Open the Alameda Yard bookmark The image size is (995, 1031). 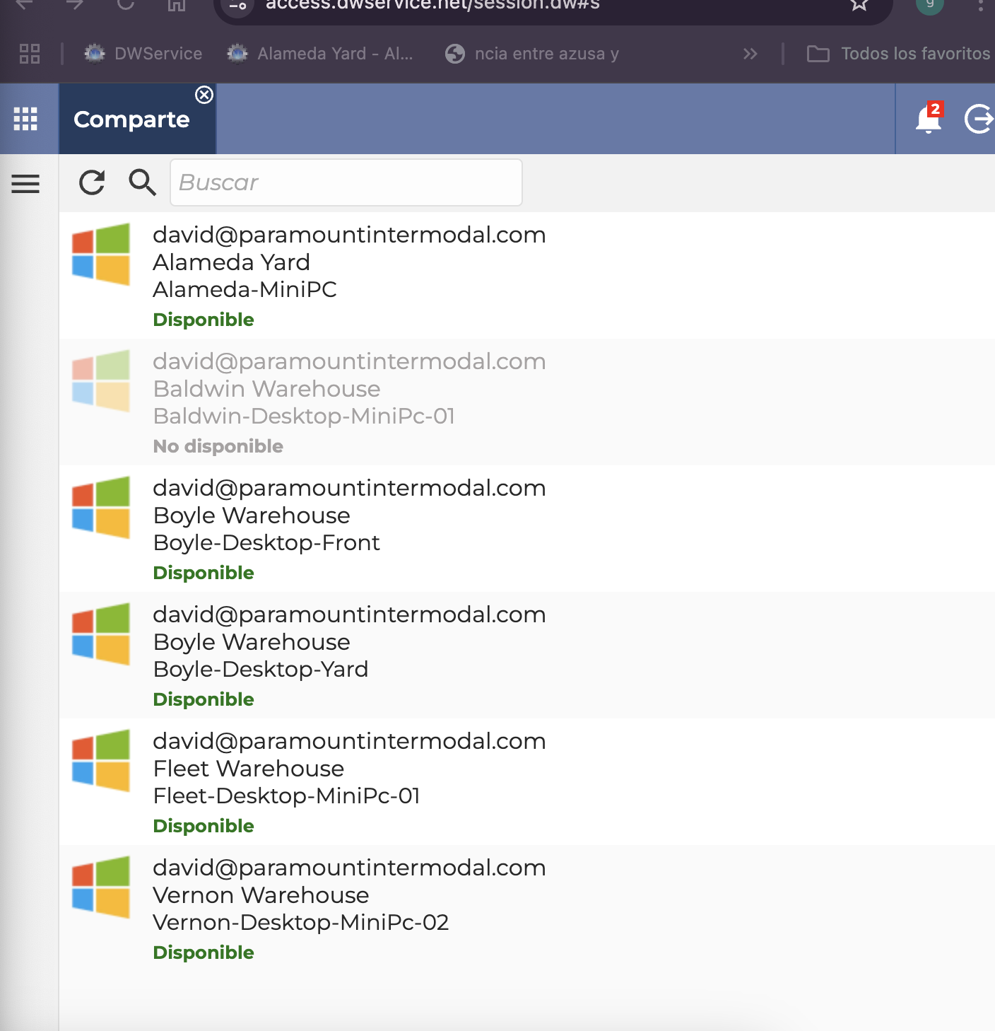(x=321, y=54)
